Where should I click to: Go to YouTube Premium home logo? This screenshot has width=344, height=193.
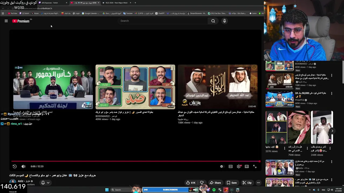point(21,21)
